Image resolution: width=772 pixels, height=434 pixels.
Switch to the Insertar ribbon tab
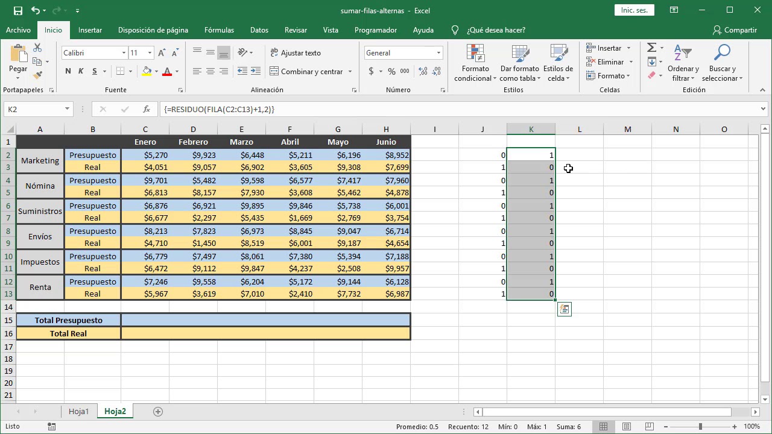pos(90,30)
